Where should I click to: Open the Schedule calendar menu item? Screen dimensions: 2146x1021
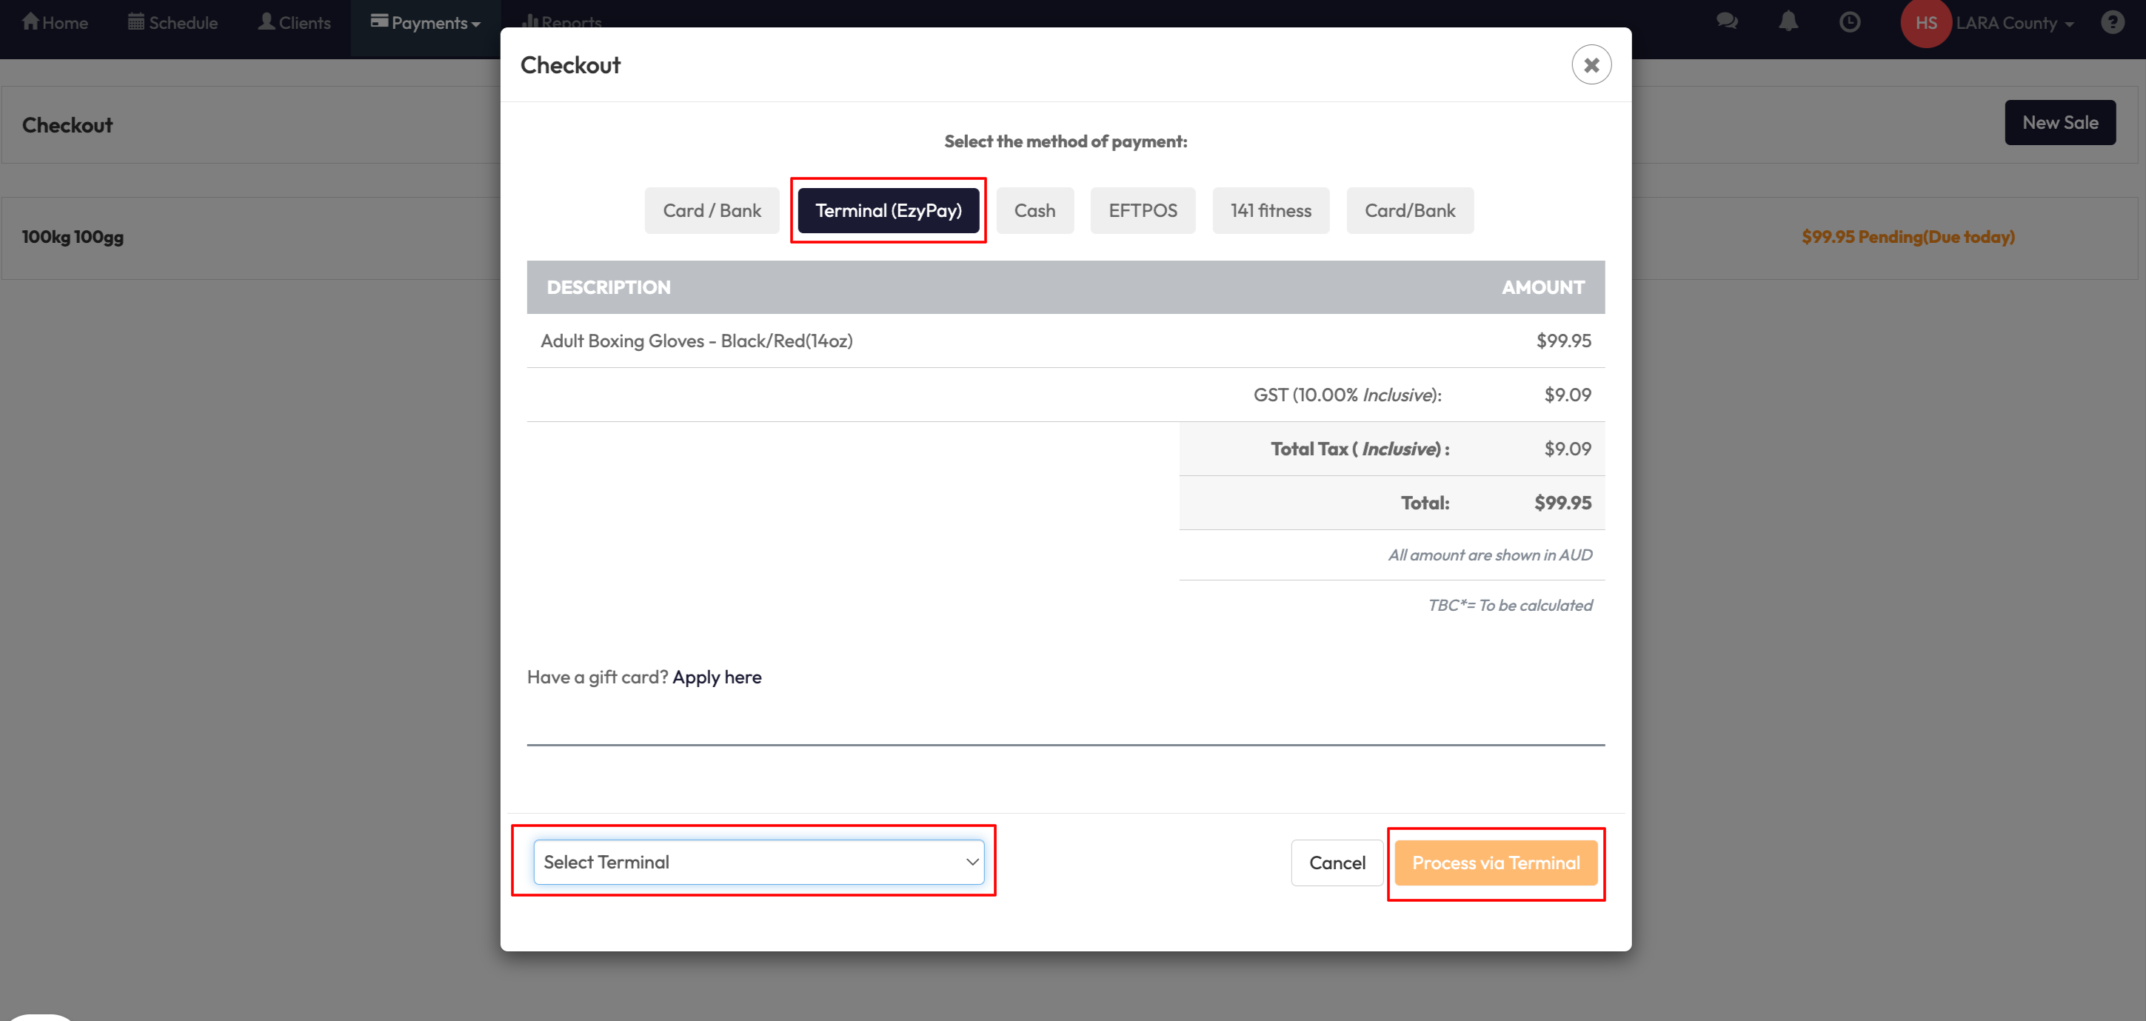[173, 22]
